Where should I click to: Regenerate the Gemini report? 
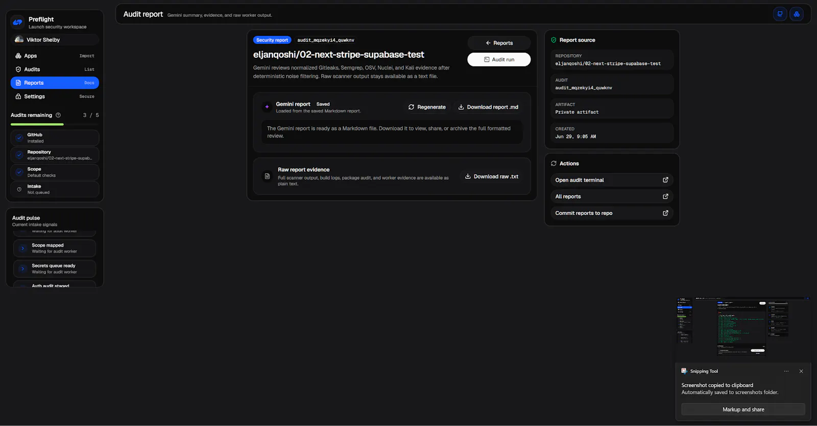[427, 107]
